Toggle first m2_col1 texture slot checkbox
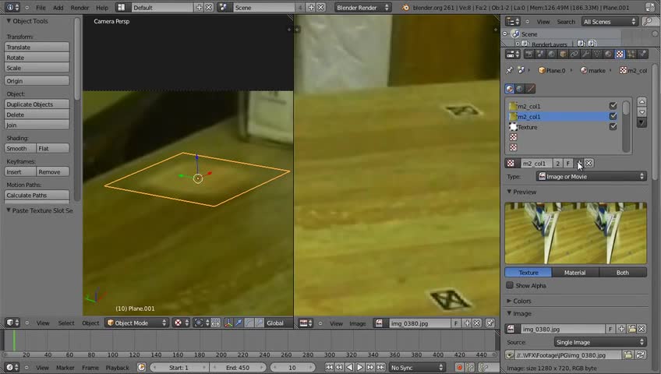 pos(613,106)
